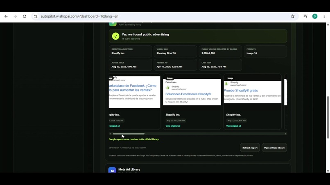
Task: Click Public Volume 3,000–4,000 card
Action: click(220, 51)
